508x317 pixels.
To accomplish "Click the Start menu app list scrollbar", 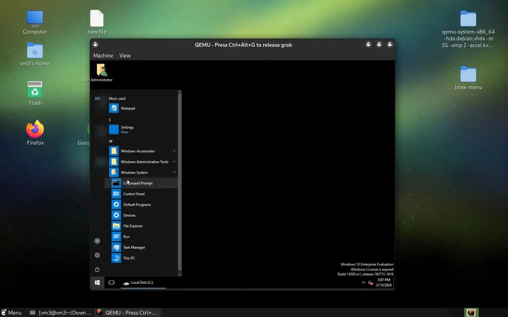I will pyautogui.click(x=180, y=182).
